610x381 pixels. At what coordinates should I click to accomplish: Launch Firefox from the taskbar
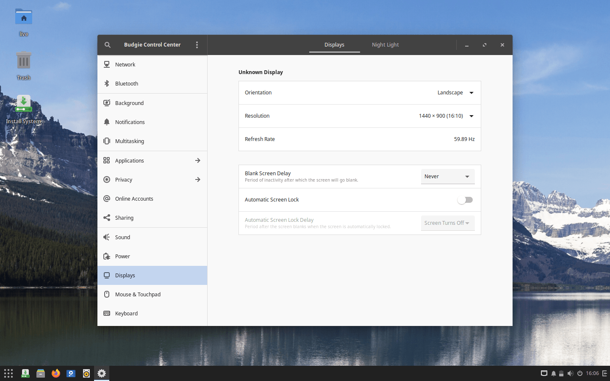point(55,373)
